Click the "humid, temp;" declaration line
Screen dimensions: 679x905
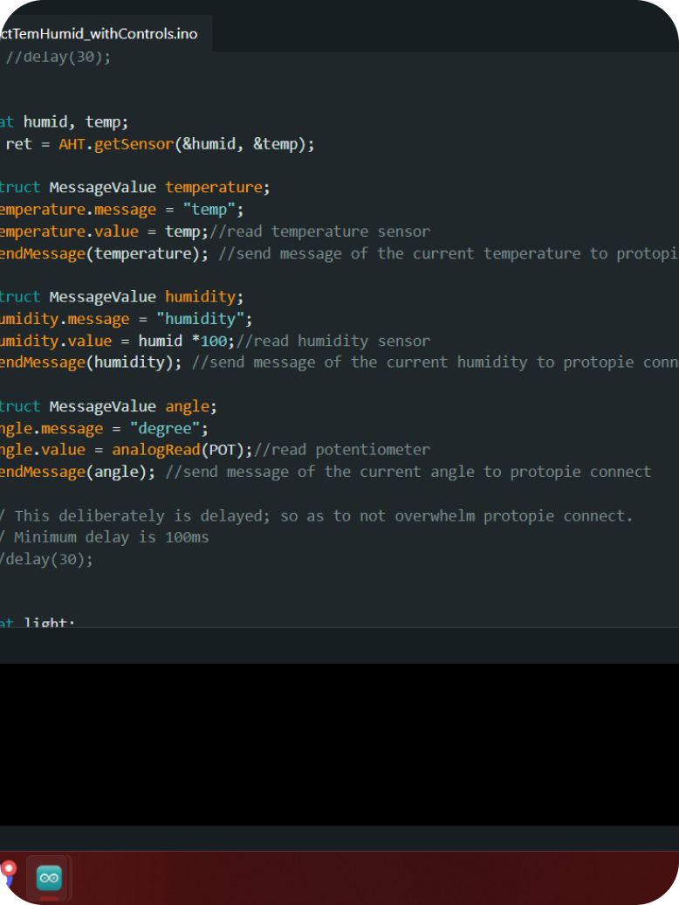[x=75, y=122]
